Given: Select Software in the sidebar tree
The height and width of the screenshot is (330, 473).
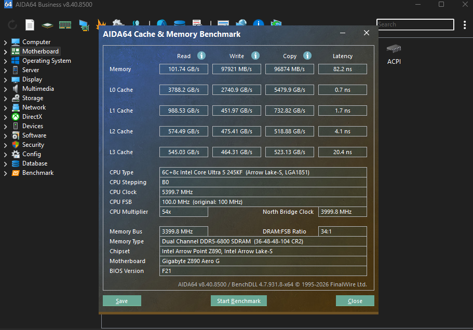Looking at the screenshot, I should (34, 135).
